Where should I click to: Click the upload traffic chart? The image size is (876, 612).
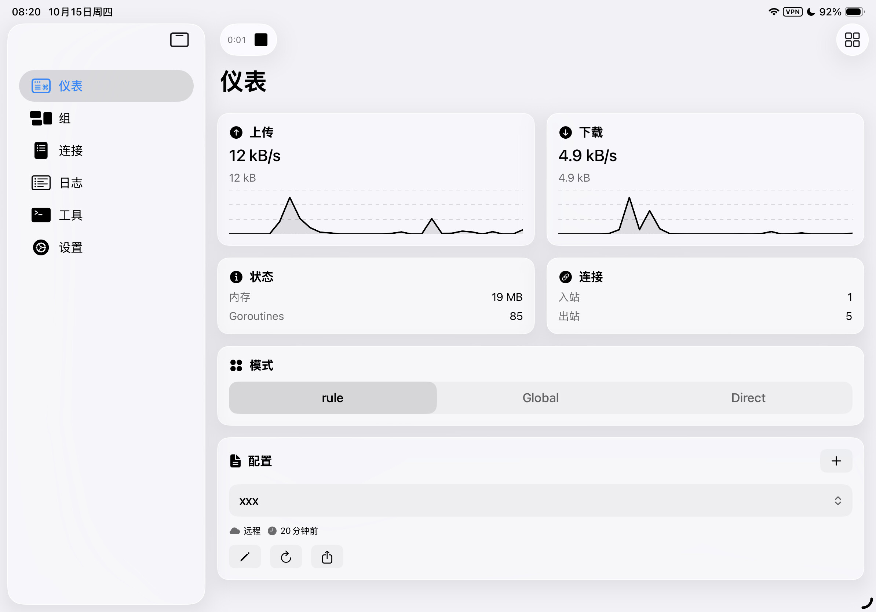point(376,212)
